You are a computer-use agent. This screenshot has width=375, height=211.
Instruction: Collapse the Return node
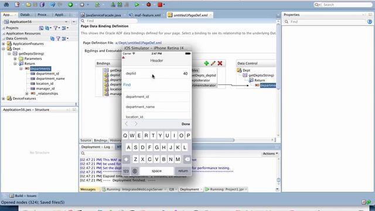[15, 64]
